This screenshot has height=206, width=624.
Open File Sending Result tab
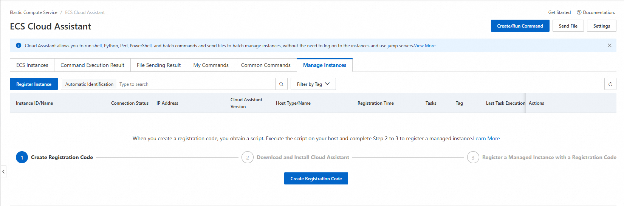click(159, 65)
